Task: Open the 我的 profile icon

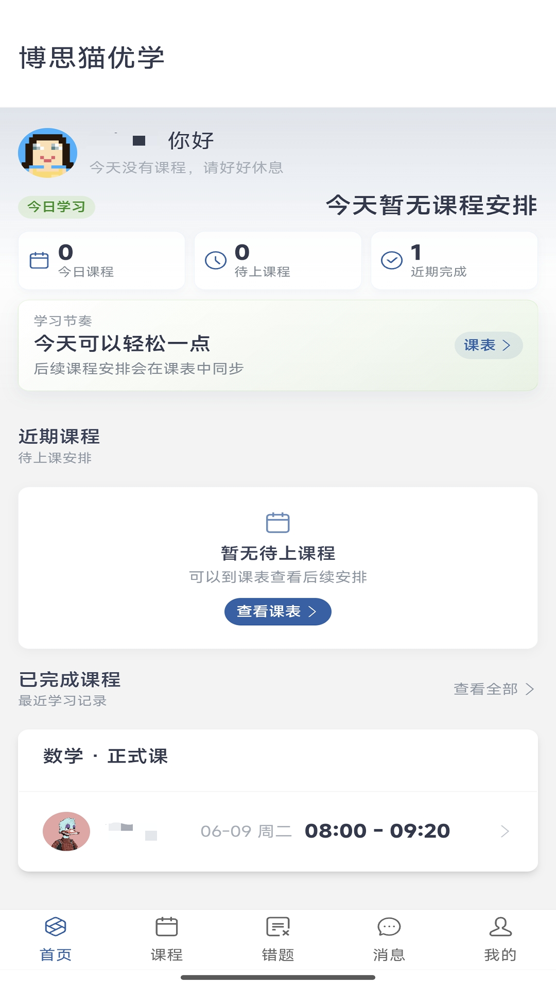Action: 500,927
